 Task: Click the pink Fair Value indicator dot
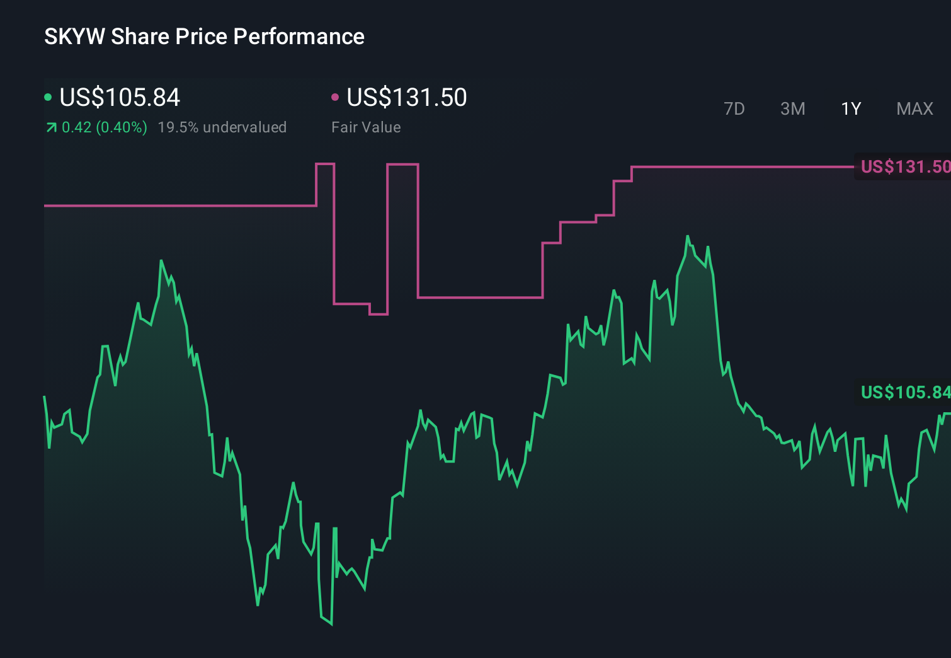(x=336, y=98)
